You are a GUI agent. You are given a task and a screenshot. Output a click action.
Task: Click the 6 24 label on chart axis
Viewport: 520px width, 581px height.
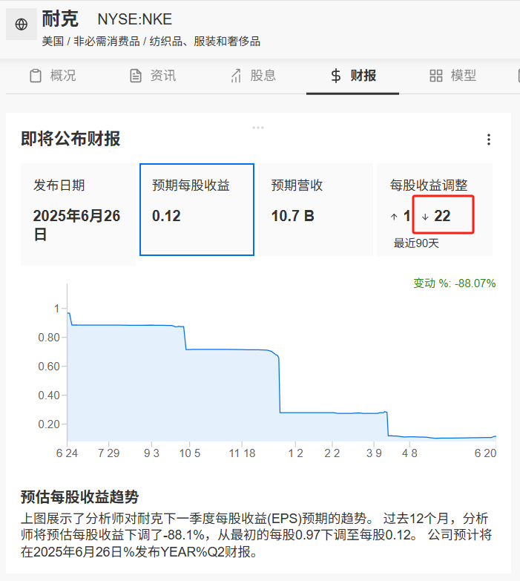coord(67,453)
